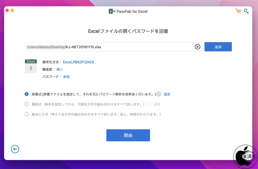Open 設定 link for dictionary attack
This screenshot has height=169, width=258.
(x=167, y=94)
